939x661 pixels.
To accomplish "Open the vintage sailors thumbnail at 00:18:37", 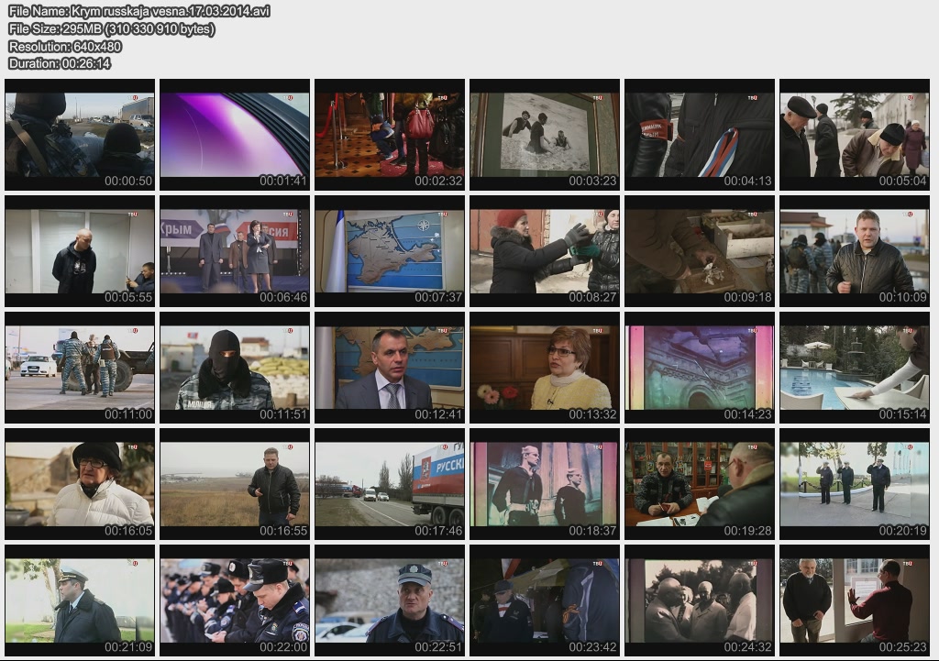I will tap(545, 483).
